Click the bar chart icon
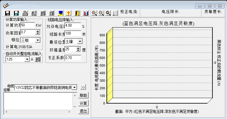Screen dimensions: 227x119 pos(86,13)
